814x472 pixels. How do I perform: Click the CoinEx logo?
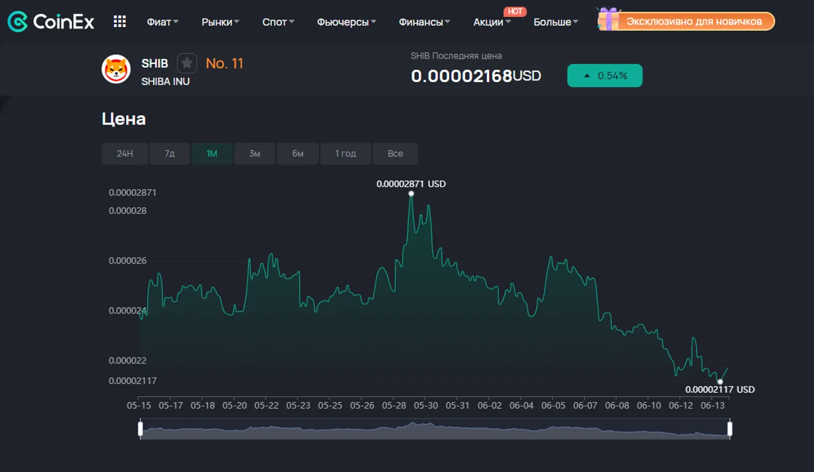coord(51,21)
